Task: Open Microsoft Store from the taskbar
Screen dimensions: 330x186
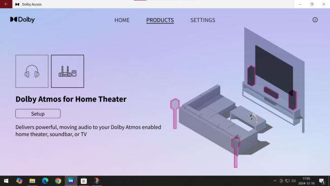Action: click(84, 181)
